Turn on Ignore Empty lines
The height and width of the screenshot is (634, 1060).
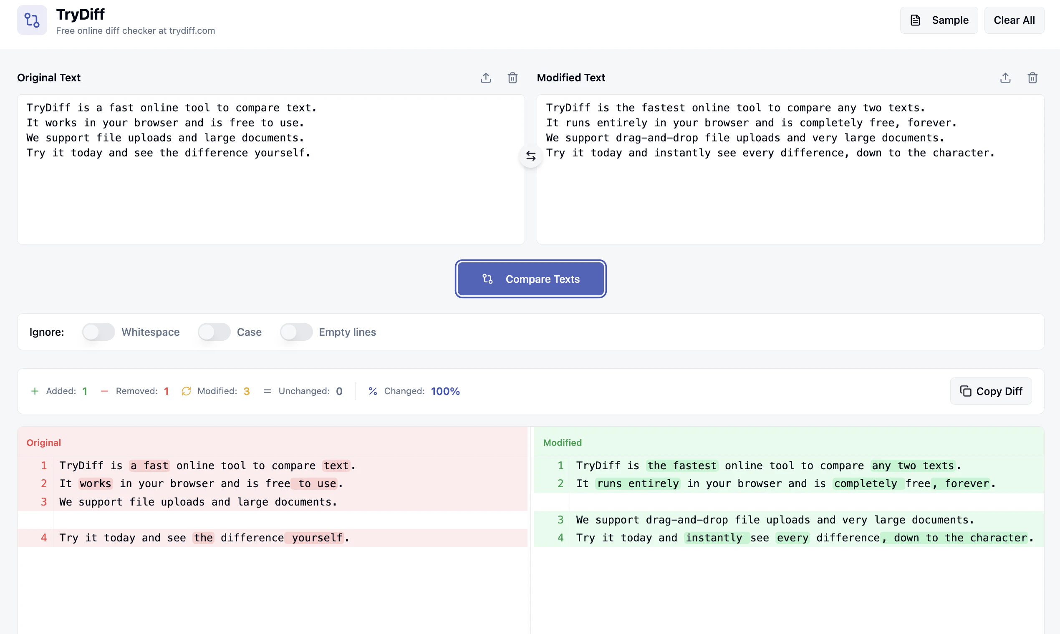click(296, 332)
